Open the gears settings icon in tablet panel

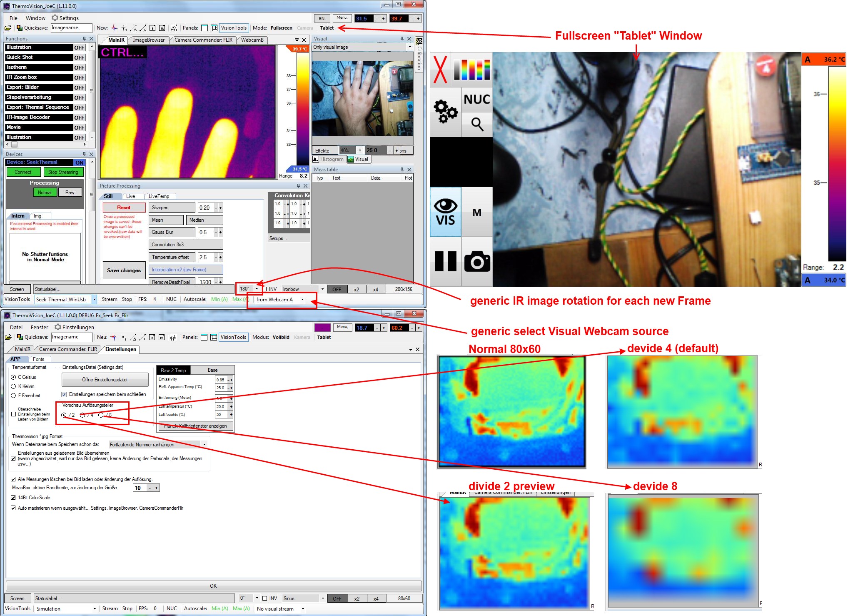click(x=445, y=111)
